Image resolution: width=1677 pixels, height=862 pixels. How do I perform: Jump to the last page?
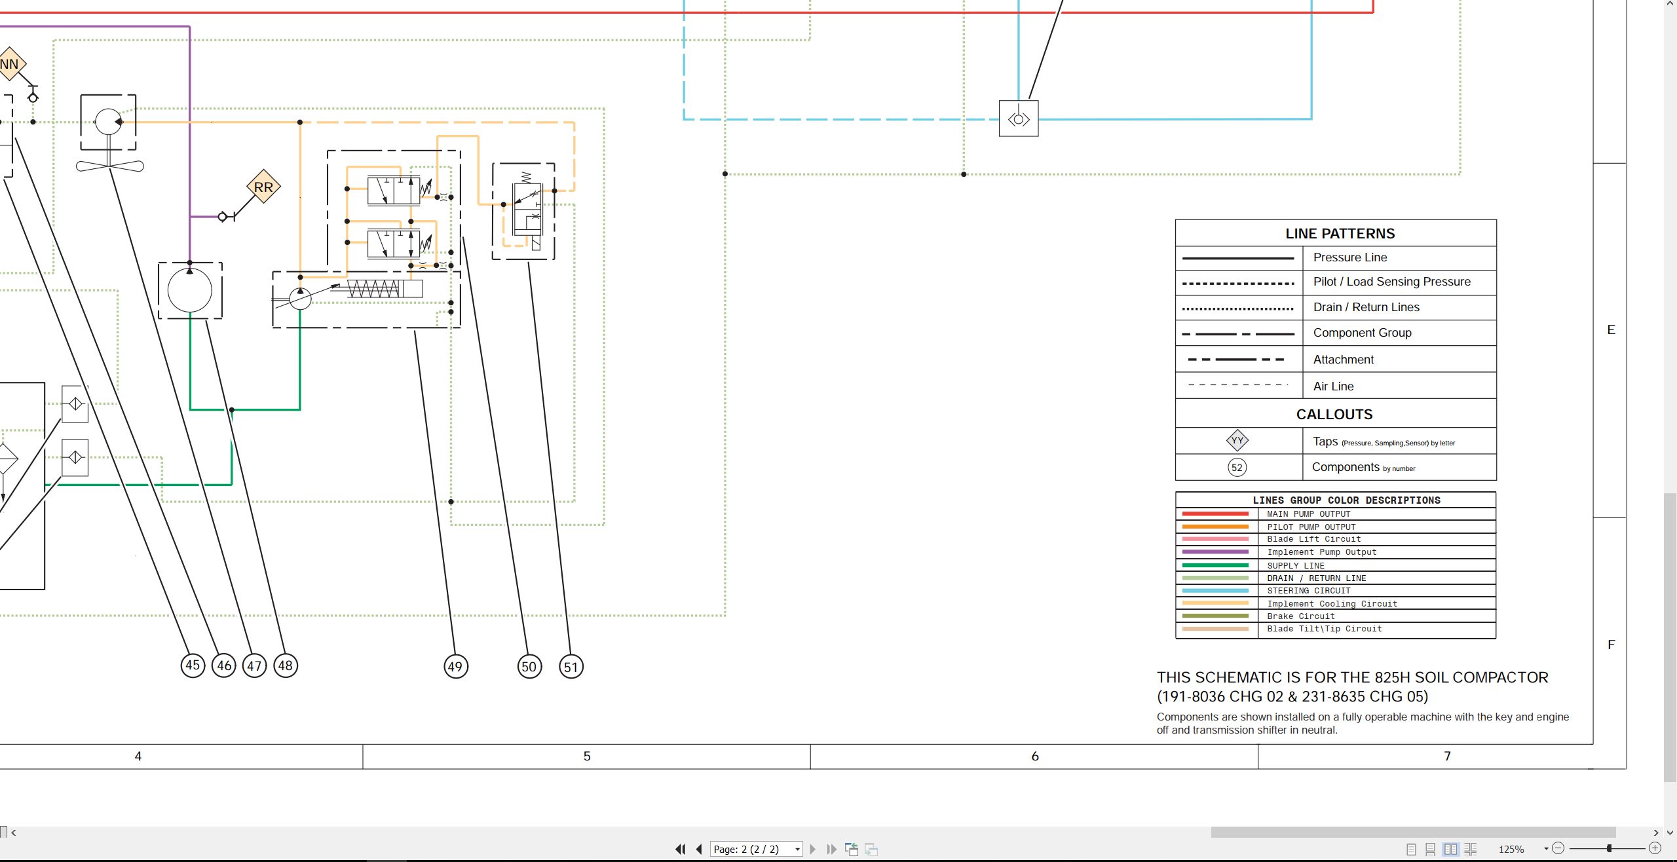tap(832, 849)
